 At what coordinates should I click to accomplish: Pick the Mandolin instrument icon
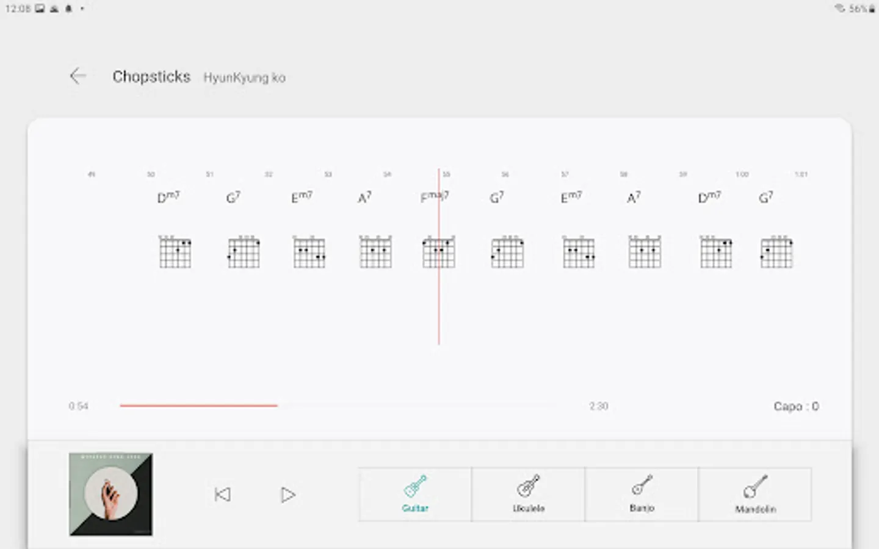pyautogui.click(x=755, y=493)
